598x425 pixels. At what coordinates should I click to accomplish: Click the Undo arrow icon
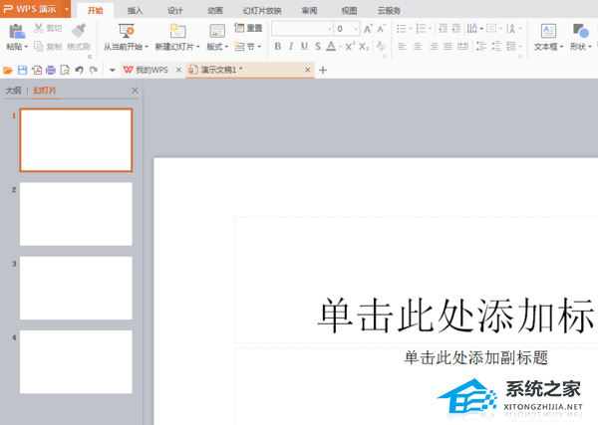[x=79, y=70]
